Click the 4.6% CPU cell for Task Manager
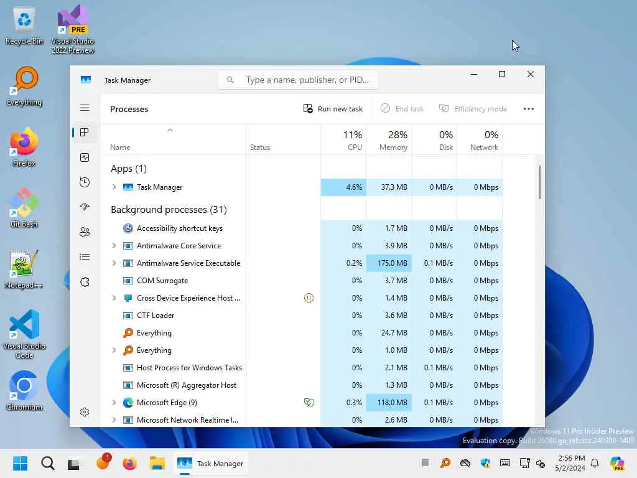This screenshot has height=478, width=637. coord(343,187)
